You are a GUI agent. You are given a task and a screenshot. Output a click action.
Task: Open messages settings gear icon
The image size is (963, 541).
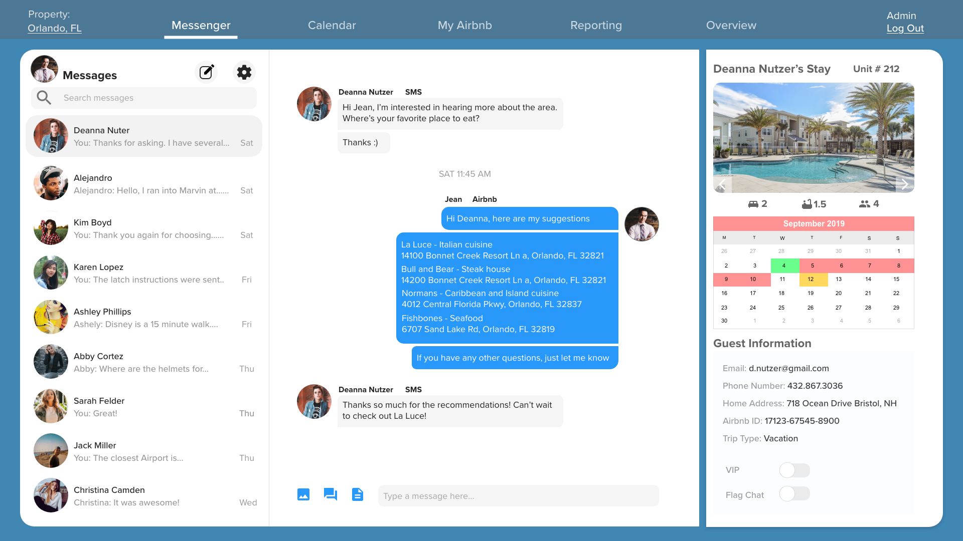[244, 72]
